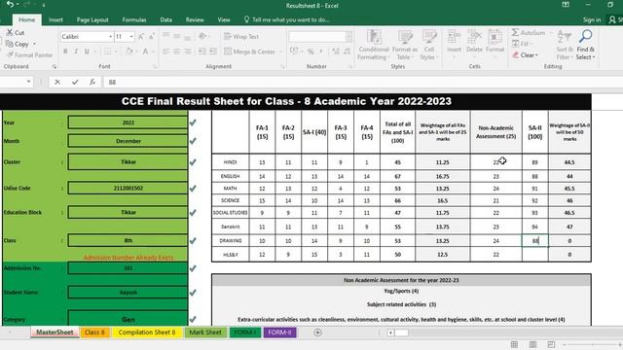Screen dimensions: 623x350
Task: Switch to the Class 8 sheet tab
Action: (x=94, y=332)
